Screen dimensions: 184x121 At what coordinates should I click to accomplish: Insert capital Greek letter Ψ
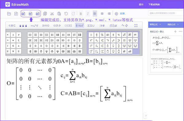[x=13, y=51]
